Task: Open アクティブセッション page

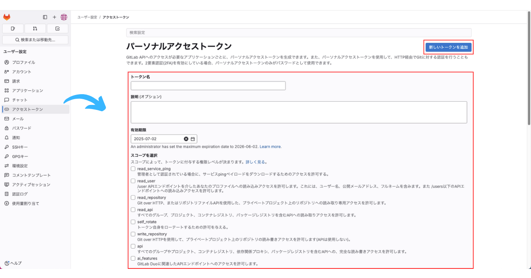Action: (x=36, y=185)
